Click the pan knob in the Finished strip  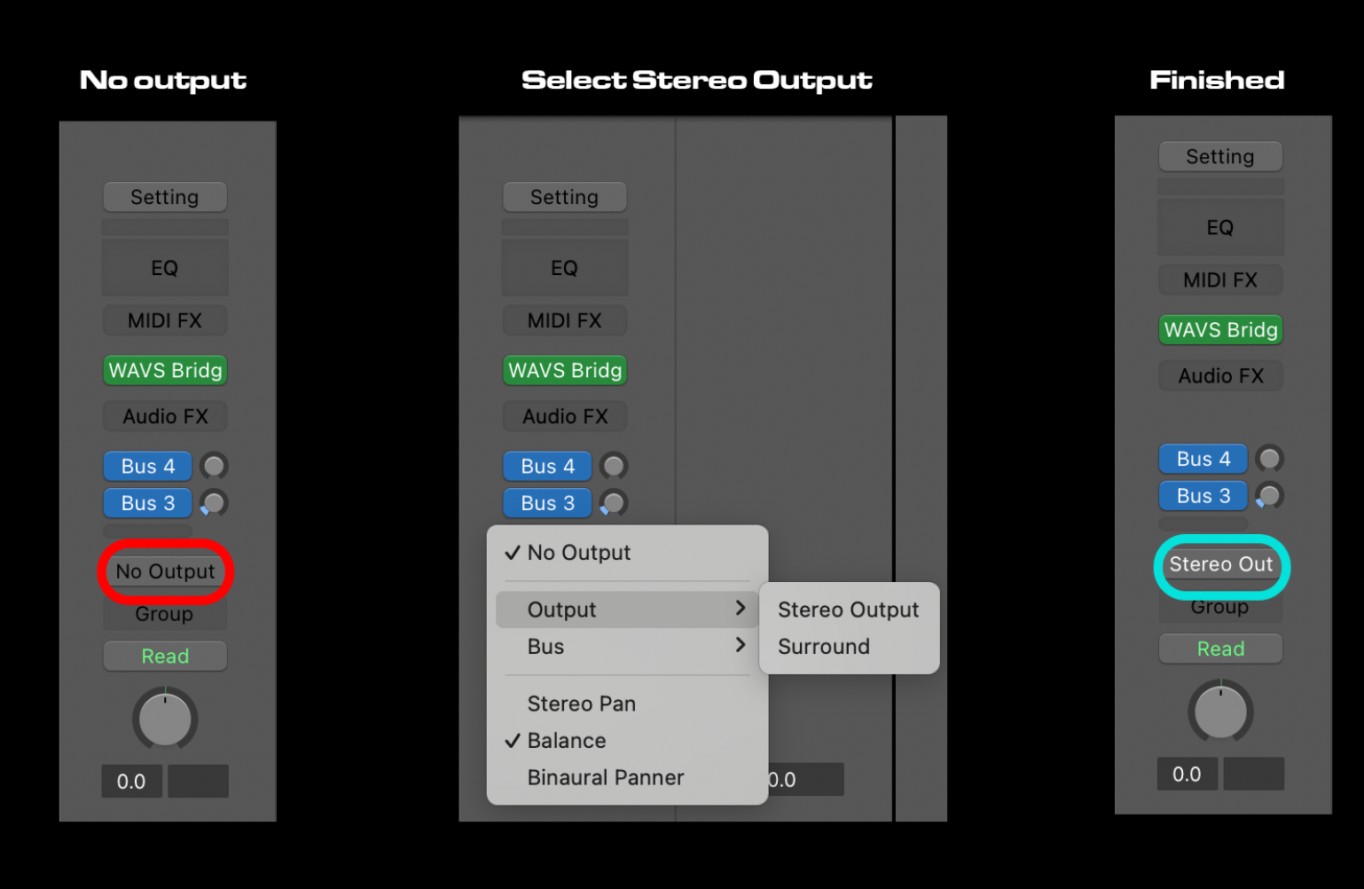[1220, 712]
